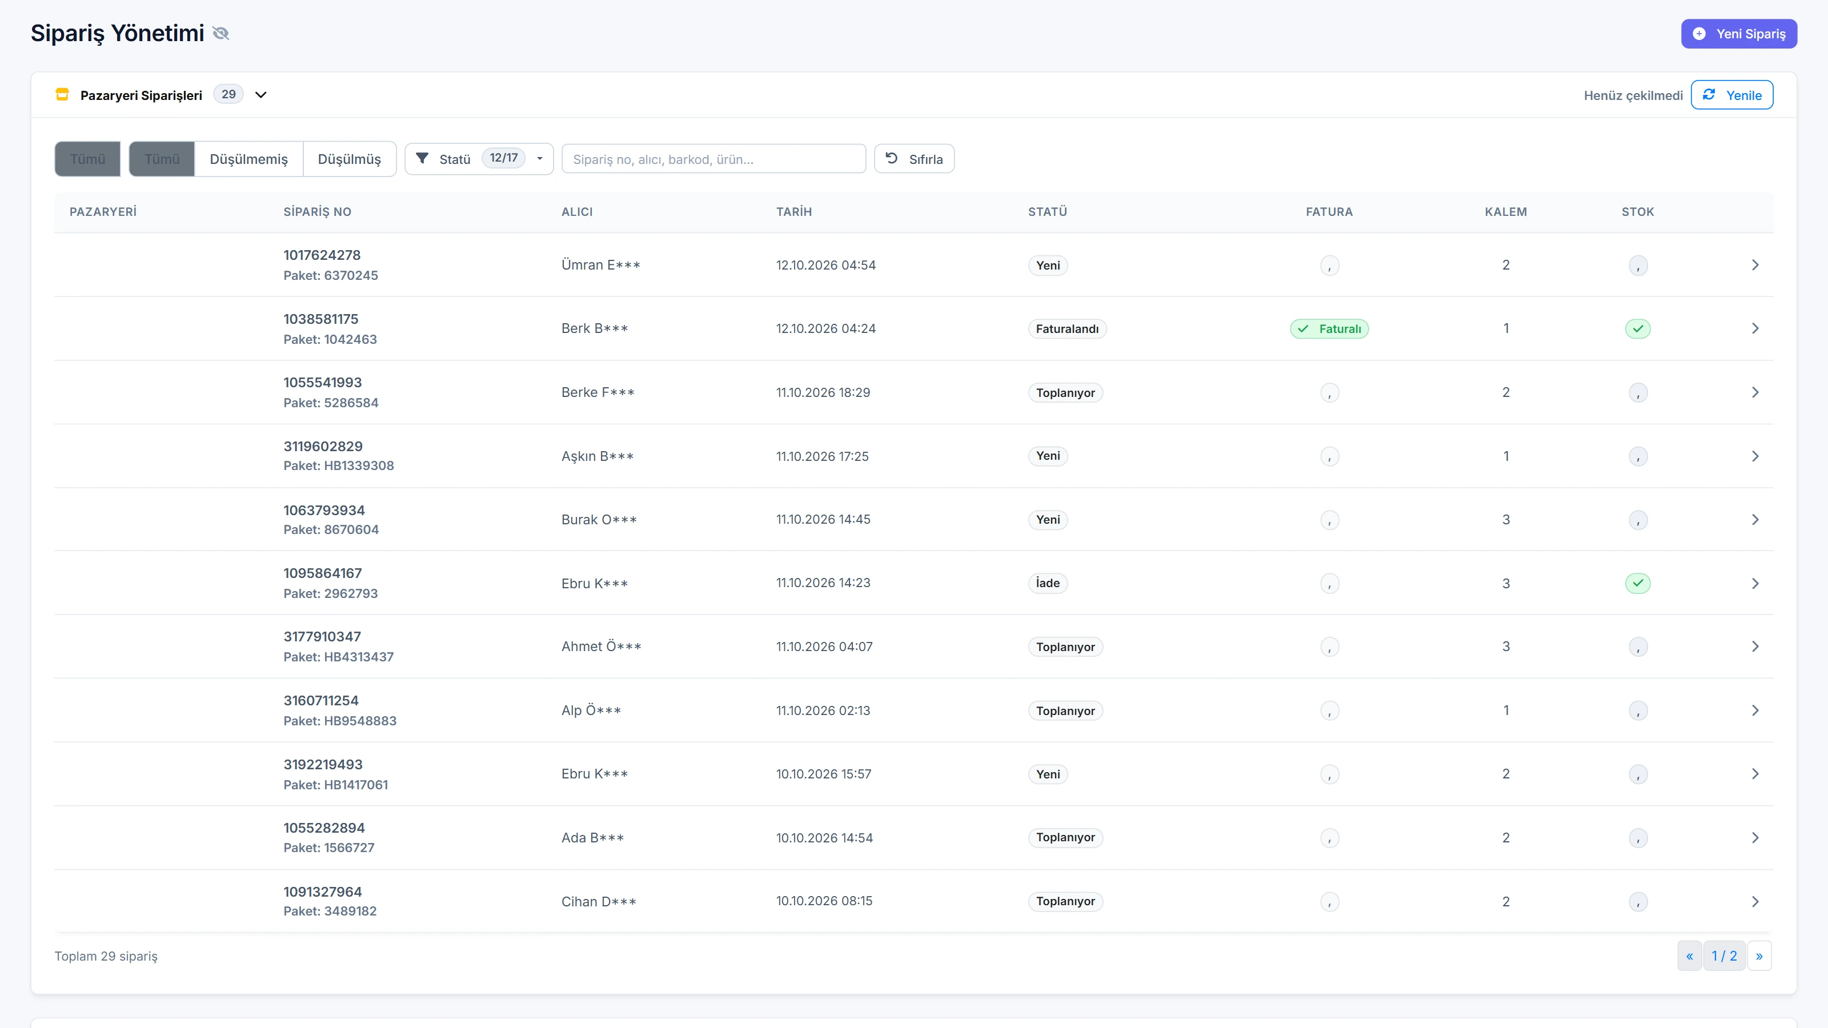Click the 29 orders count badge

pos(228,94)
